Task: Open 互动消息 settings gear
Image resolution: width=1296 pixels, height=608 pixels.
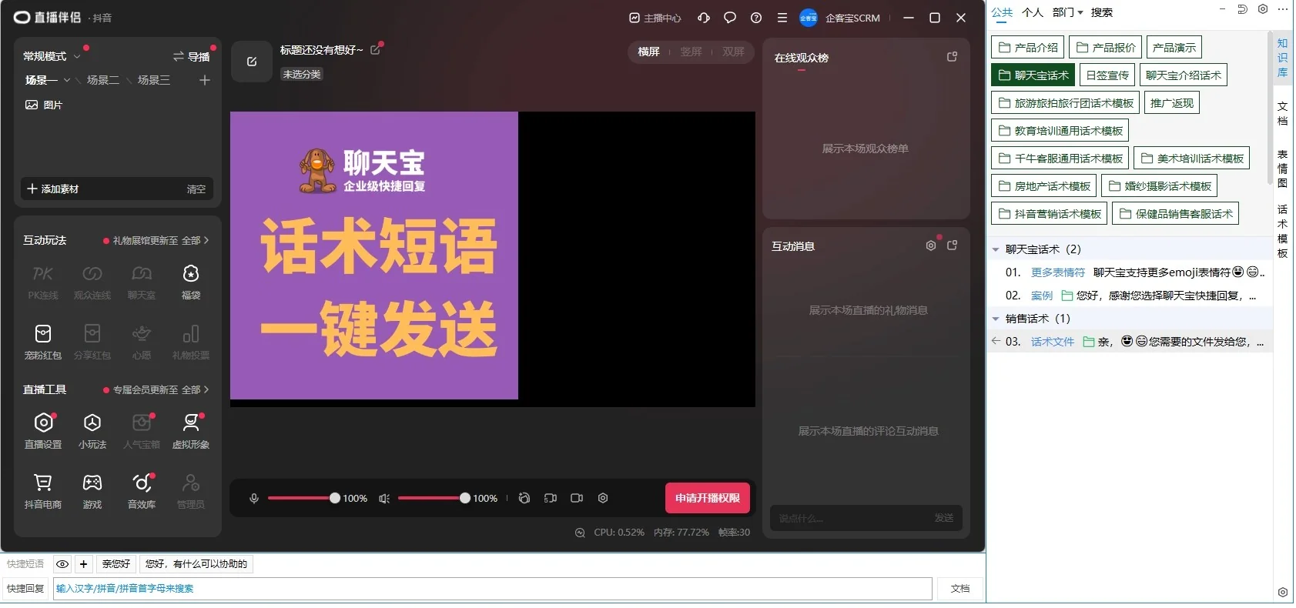Action: (931, 246)
